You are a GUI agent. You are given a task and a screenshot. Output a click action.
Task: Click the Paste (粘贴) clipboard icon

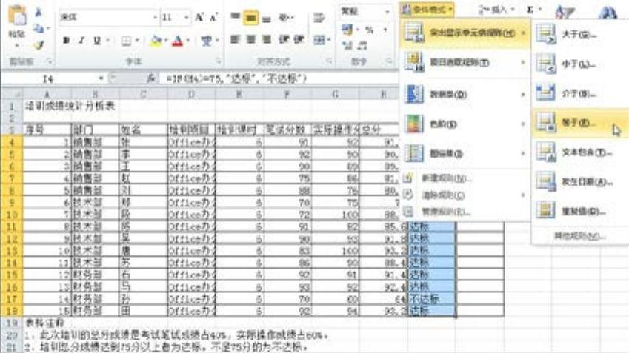tap(17, 16)
